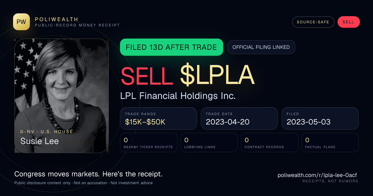Click the red SELL pill badge
373x196 pixels.
tap(348, 22)
